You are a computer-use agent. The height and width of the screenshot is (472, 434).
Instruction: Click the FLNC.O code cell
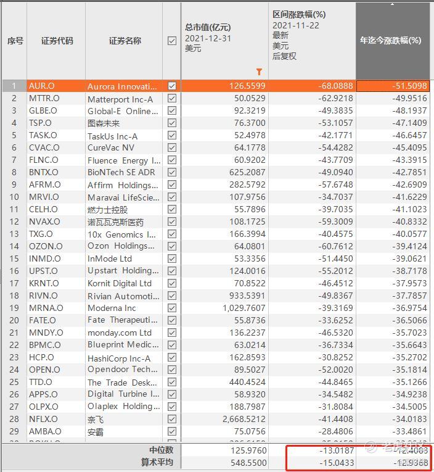pos(56,160)
